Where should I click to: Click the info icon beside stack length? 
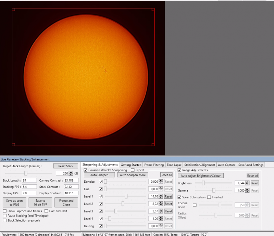(x=76, y=173)
